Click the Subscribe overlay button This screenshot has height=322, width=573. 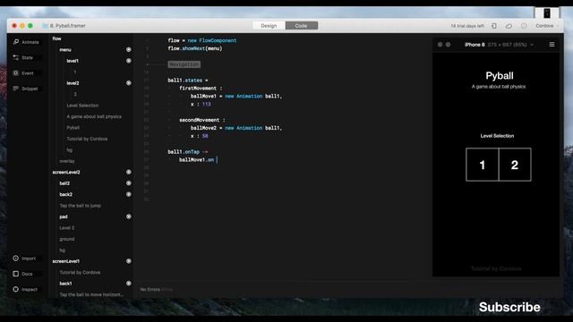coord(509,307)
